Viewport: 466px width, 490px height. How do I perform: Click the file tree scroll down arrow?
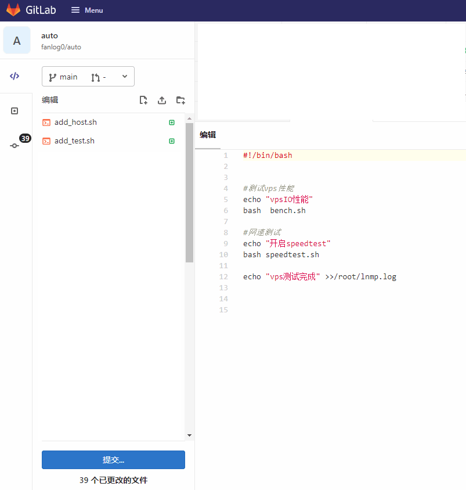(189, 435)
